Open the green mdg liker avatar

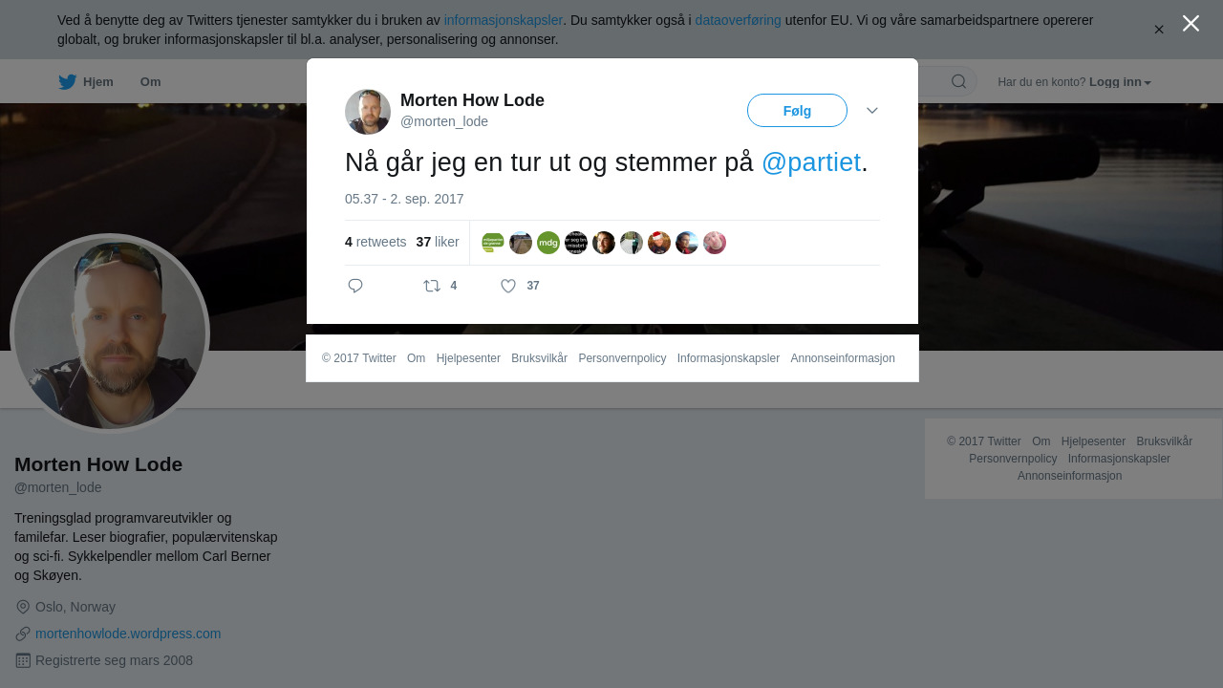[x=548, y=243]
